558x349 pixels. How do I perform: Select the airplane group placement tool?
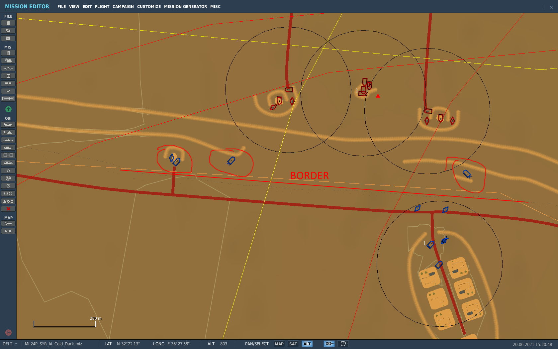[8, 125]
